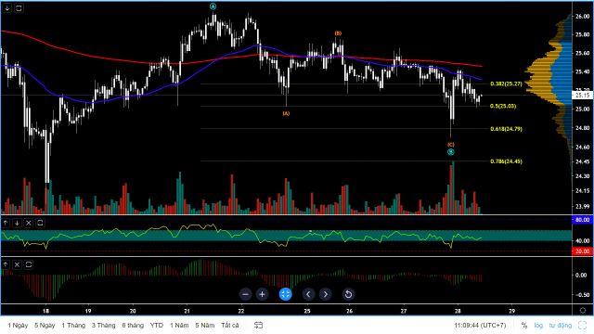Click date 28 on the time axis
Image resolution: width=594 pixels, height=334 pixels.
(458, 311)
